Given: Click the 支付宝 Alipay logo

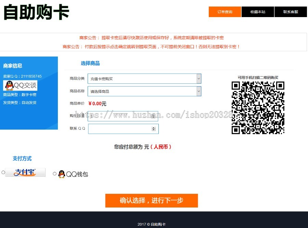Looking at the screenshot, I should click(25, 172).
